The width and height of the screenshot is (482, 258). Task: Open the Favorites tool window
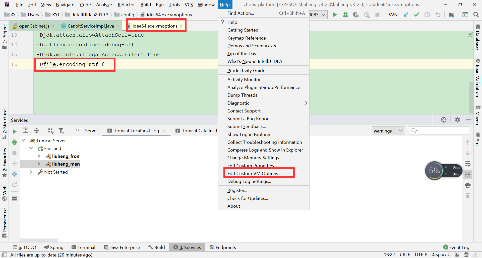coord(5,163)
